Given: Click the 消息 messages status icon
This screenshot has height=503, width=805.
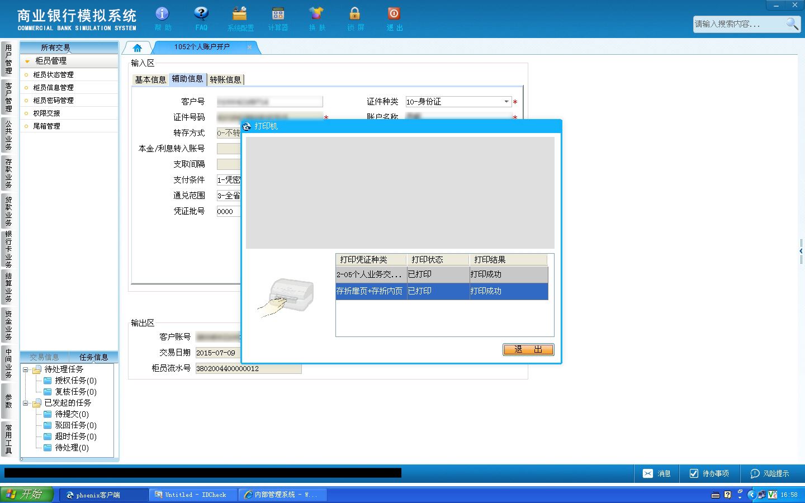Looking at the screenshot, I should point(657,473).
